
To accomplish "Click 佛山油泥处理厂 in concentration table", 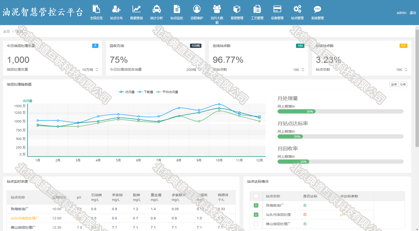I will pos(23,227).
